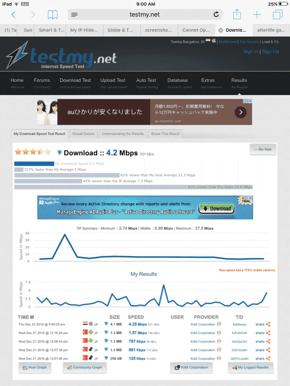Close the ManageEngine ad with X

pos(251,198)
